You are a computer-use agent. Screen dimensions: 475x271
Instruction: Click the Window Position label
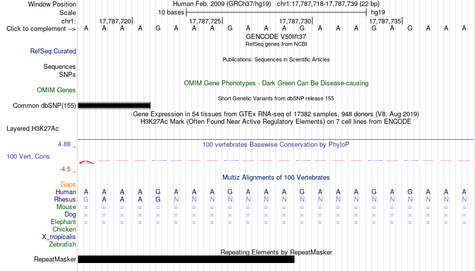pyautogui.click(x=52, y=4)
